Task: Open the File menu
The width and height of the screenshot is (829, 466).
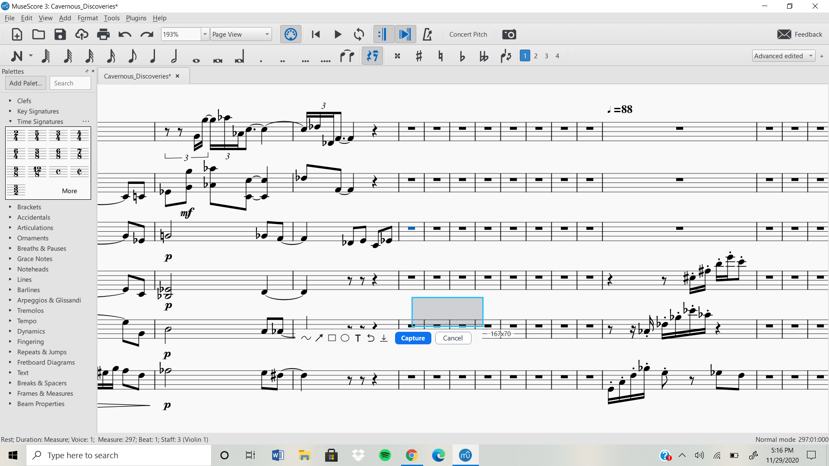Action: click(9, 18)
